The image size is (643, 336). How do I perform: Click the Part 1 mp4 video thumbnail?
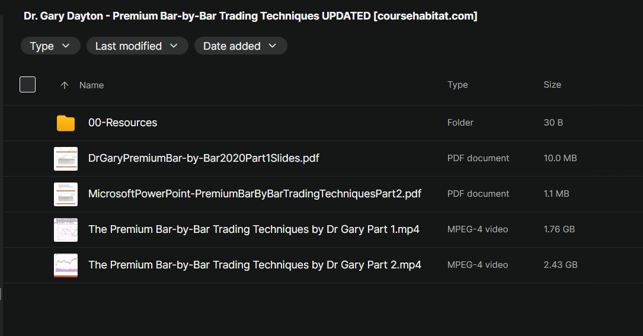click(x=66, y=230)
